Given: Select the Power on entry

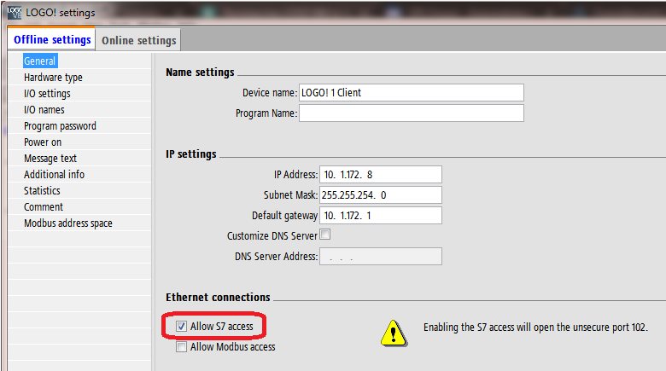Looking at the screenshot, I should click(x=43, y=142).
